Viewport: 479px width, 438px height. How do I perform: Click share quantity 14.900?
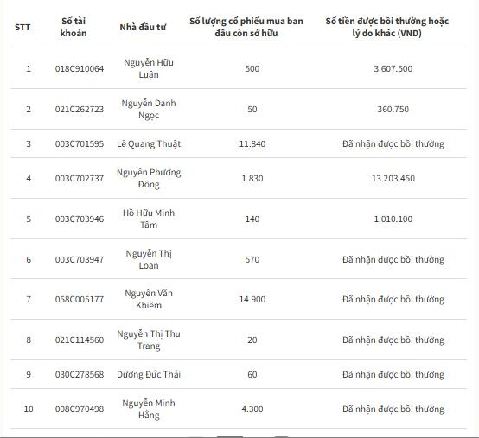click(252, 299)
